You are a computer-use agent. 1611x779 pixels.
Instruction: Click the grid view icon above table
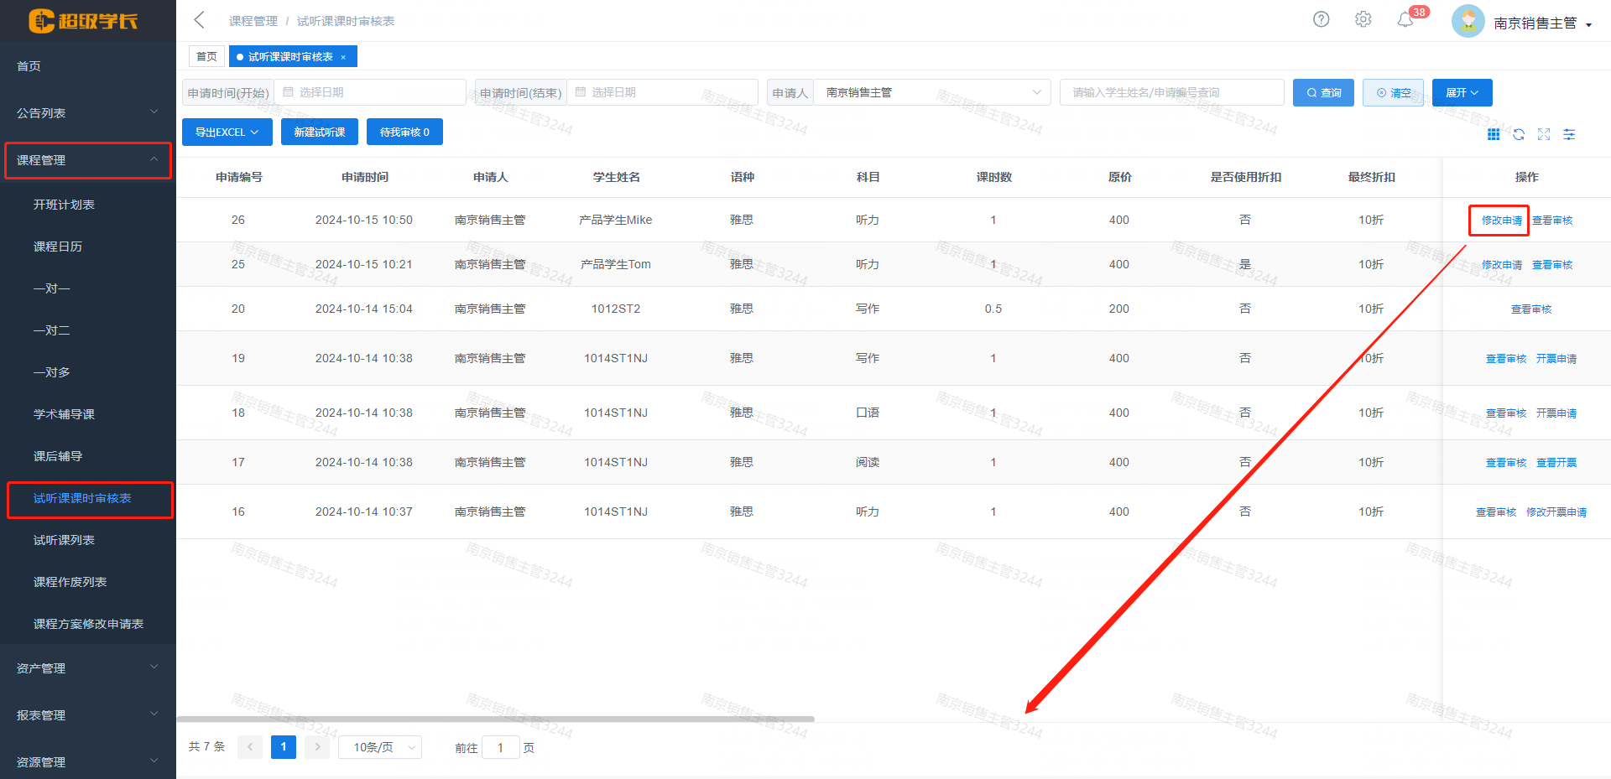click(1494, 134)
